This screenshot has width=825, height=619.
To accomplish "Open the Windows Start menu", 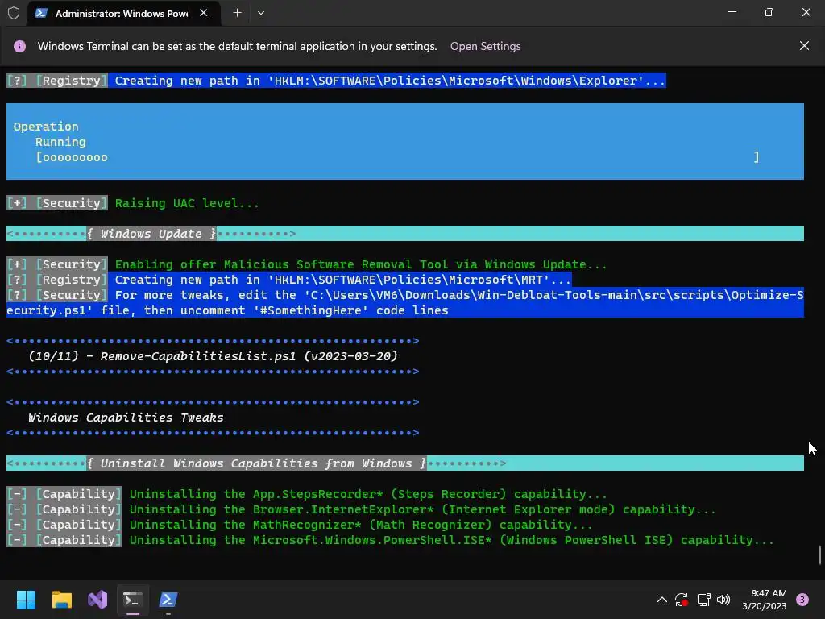I will [x=26, y=600].
